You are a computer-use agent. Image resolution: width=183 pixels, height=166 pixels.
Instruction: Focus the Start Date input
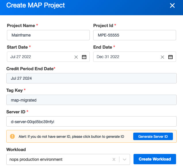tap(48, 57)
